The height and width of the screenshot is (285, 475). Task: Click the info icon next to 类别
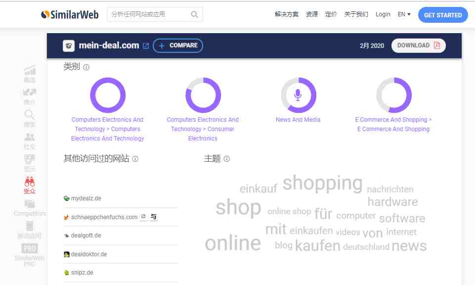(86, 67)
